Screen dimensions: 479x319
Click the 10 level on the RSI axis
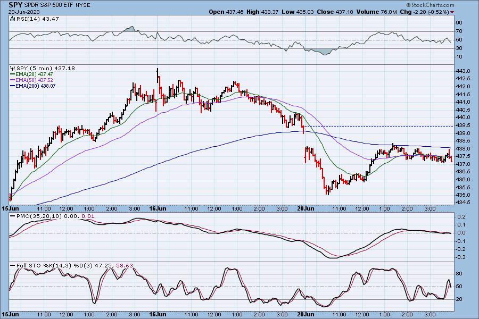(x=459, y=57)
